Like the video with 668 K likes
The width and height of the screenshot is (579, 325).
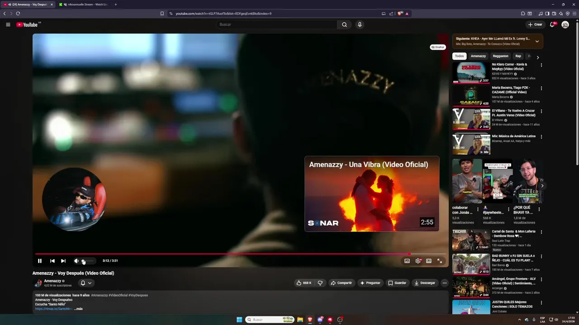(304, 283)
